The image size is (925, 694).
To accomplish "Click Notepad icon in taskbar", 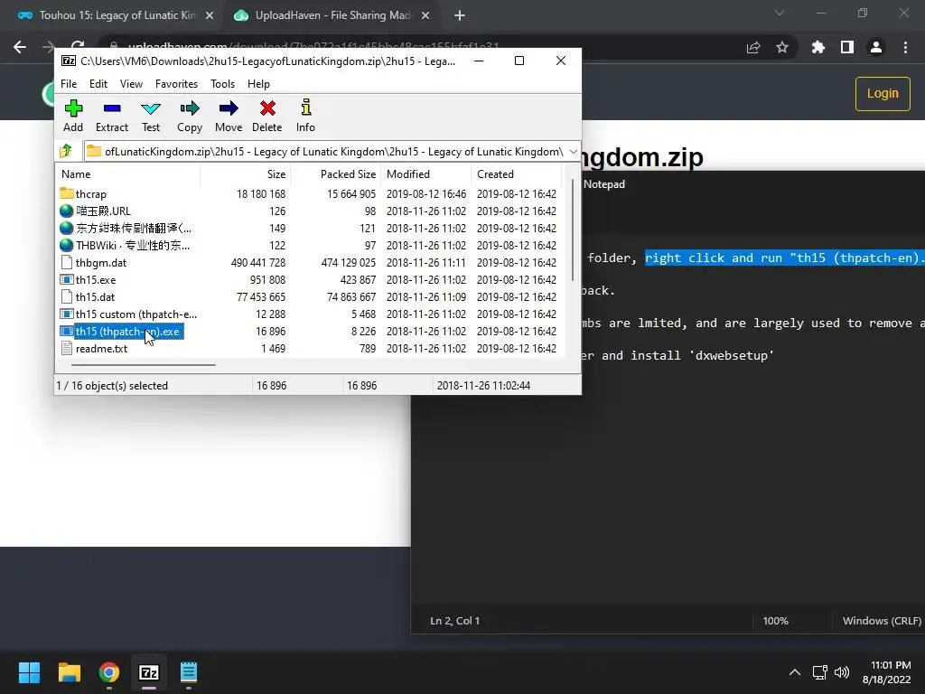I will point(188,672).
